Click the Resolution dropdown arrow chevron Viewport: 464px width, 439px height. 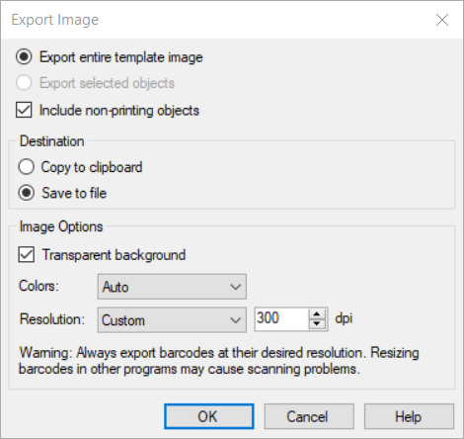(236, 320)
